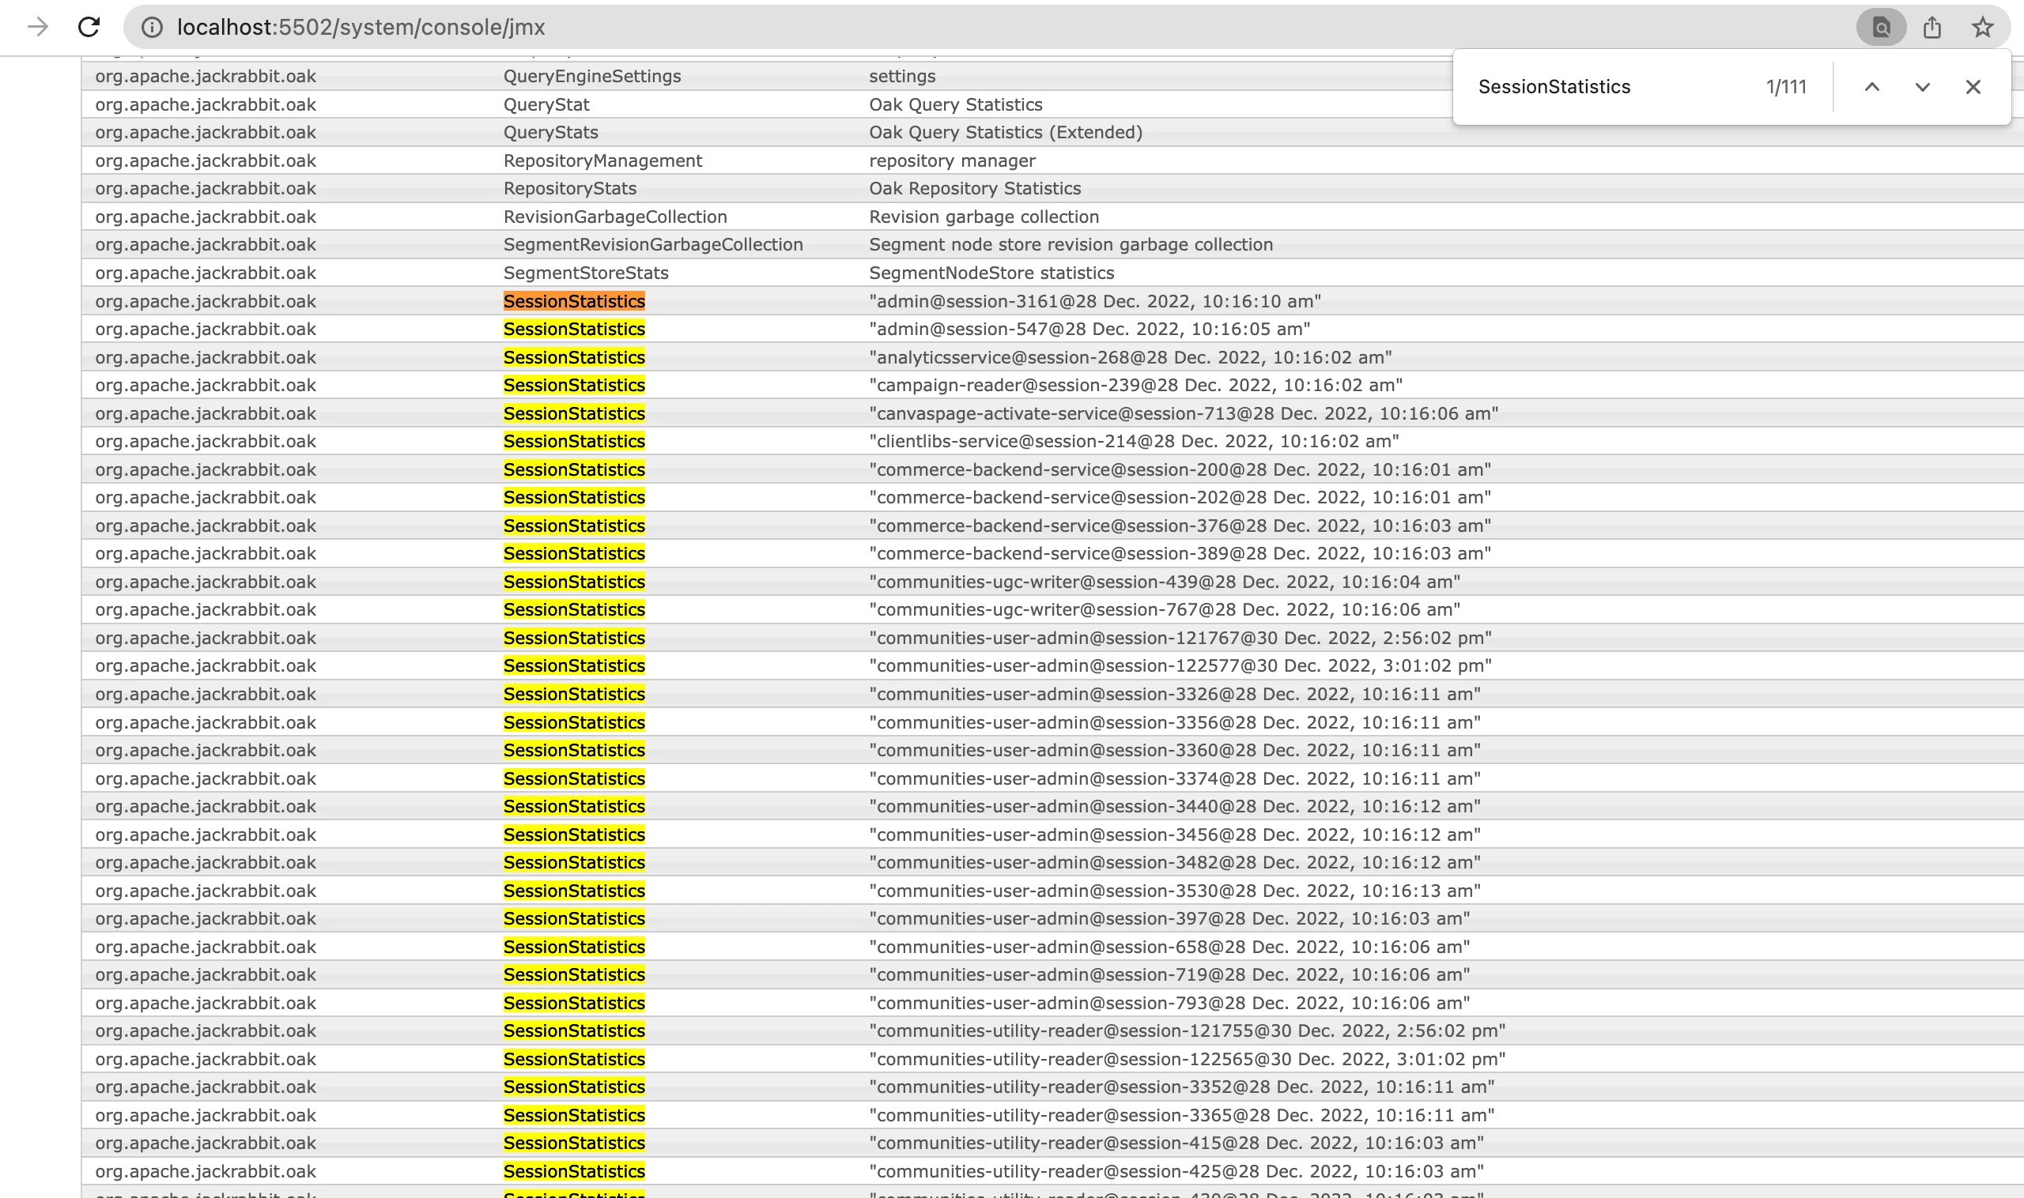Open the highlighted orange SessionStatistics entry
Screen dimensions: 2024x1198
pos(573,301)
